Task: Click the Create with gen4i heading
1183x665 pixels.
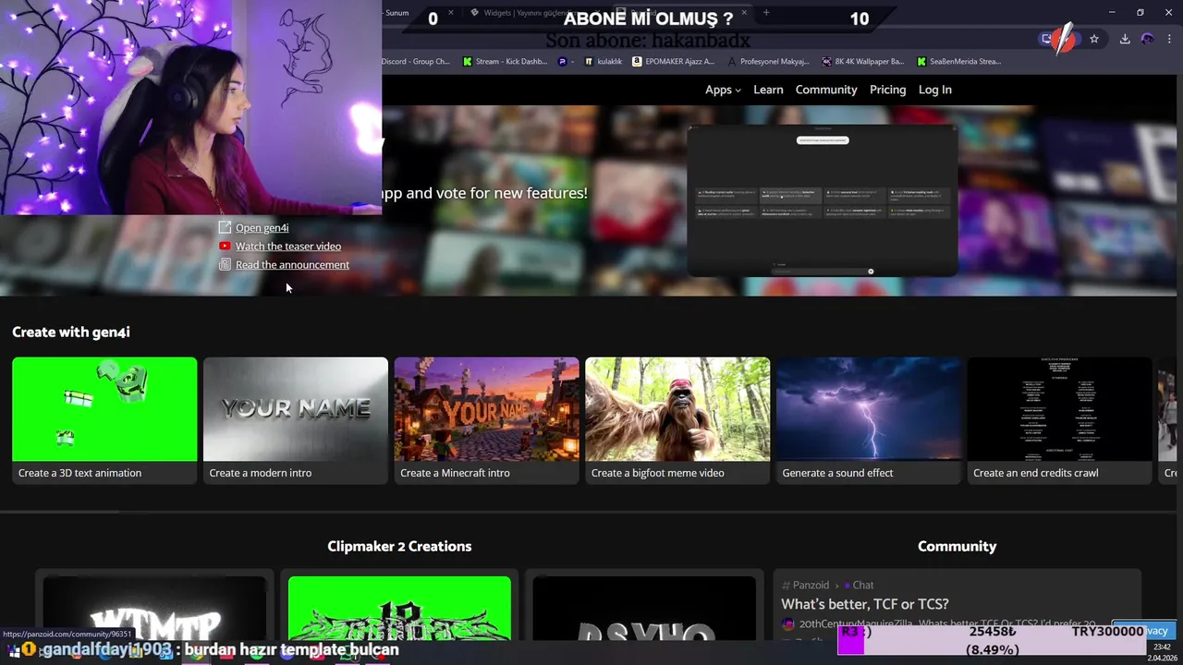Action: 71,332
